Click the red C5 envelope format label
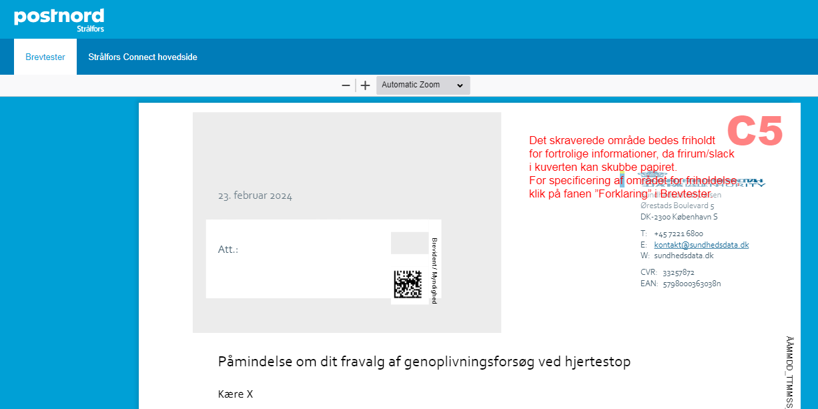 pyautogui.click(x=754, y=131)
